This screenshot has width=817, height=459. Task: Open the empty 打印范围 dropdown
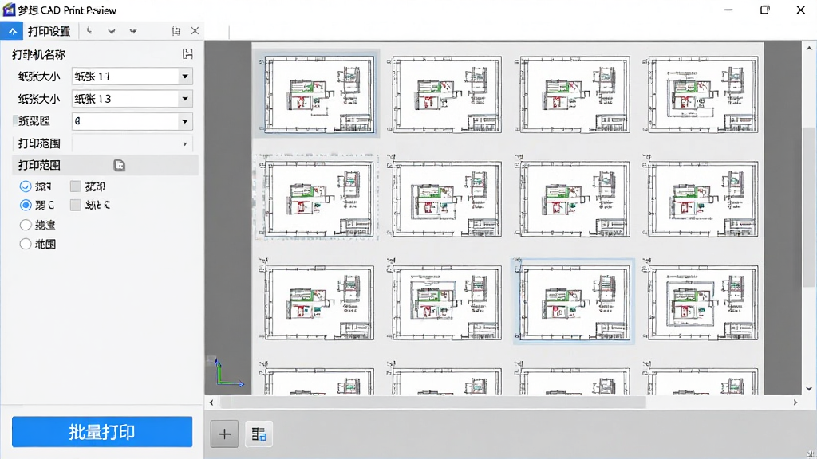[x=132, y=143]
